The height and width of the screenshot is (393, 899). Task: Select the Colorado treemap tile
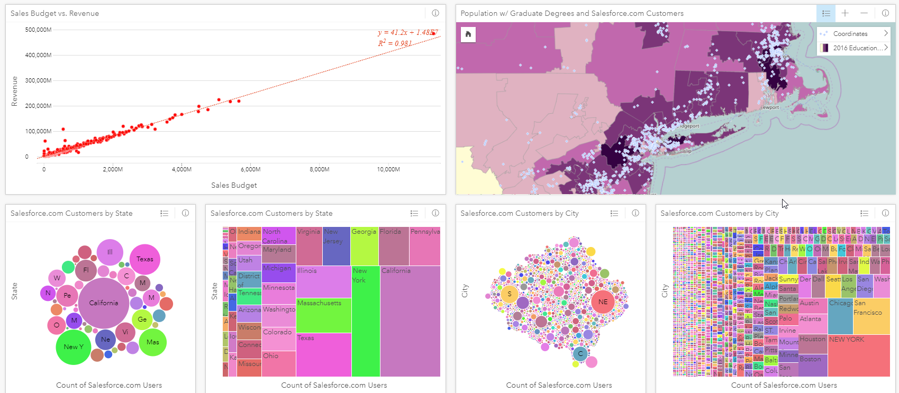pyautogui.click(x=279, y=339)
